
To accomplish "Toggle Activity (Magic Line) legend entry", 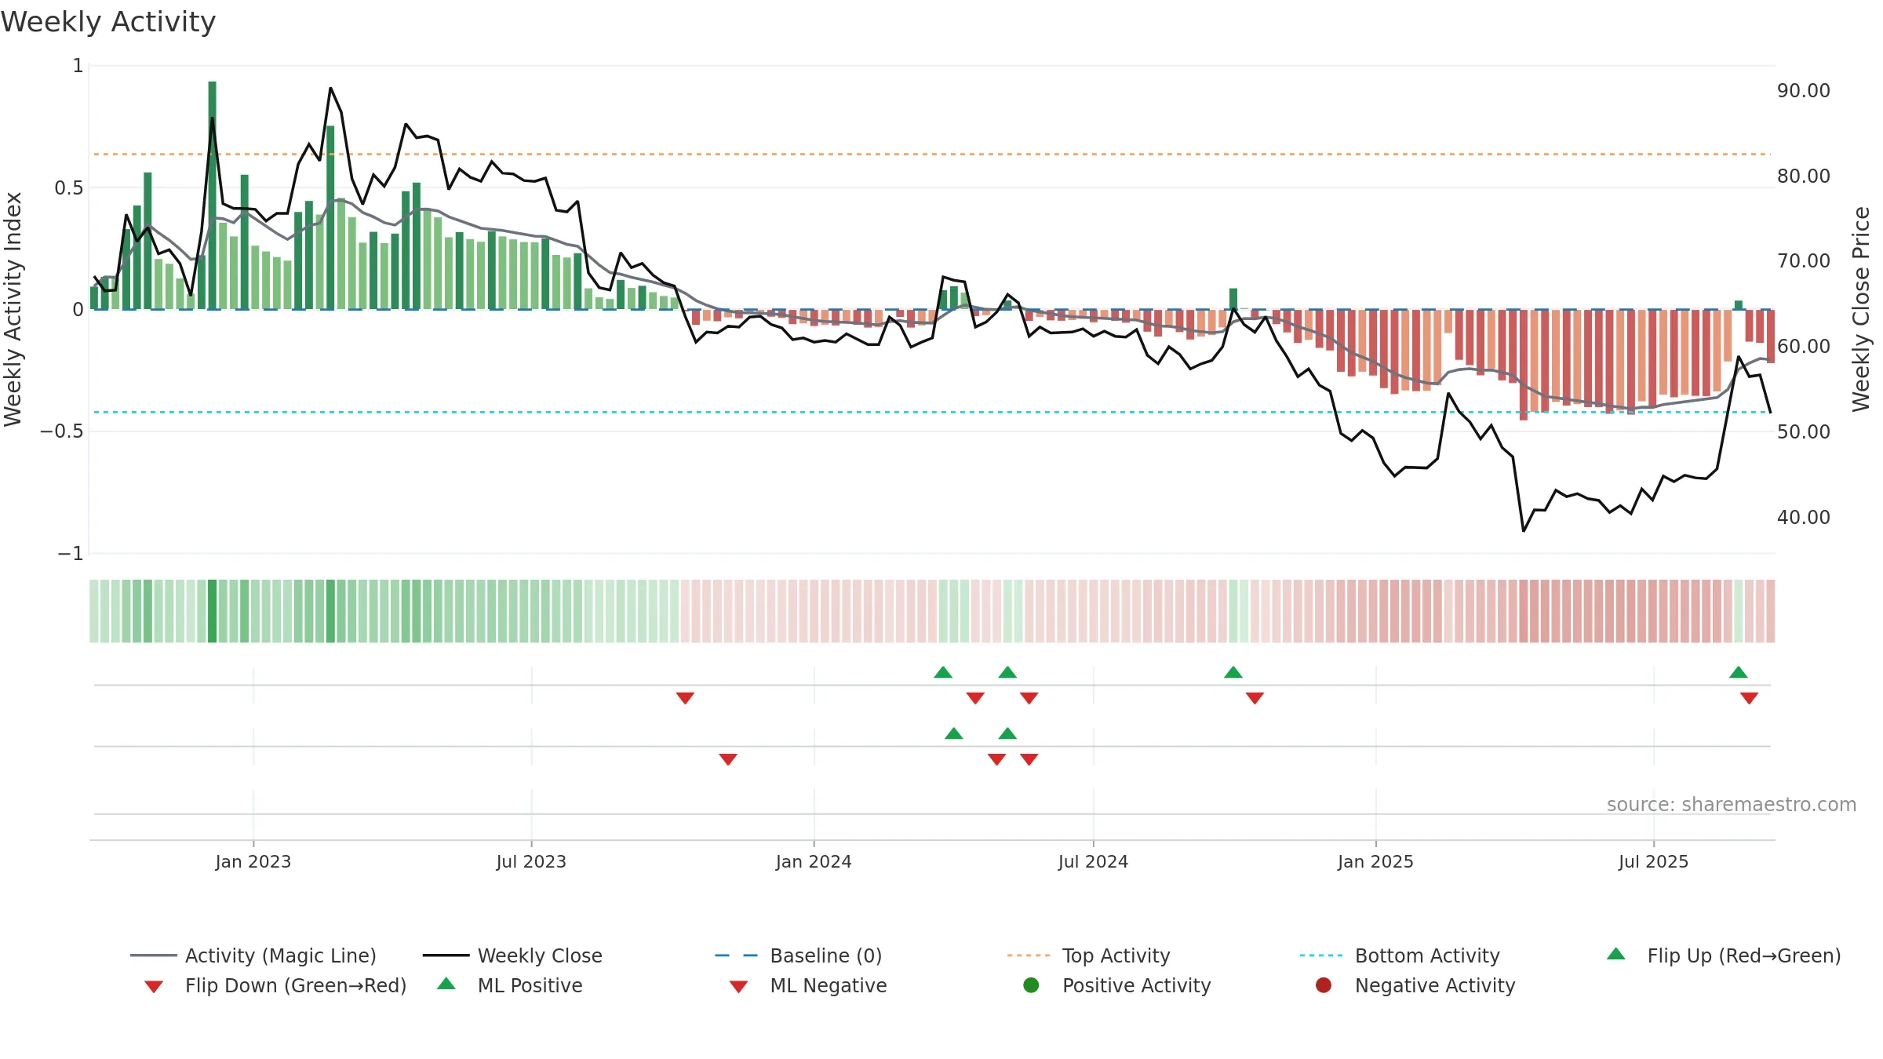I will coord(253,955).
